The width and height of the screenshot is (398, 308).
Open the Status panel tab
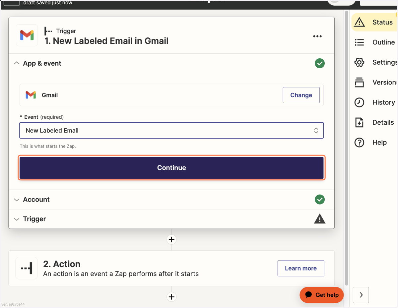point(374,22)
